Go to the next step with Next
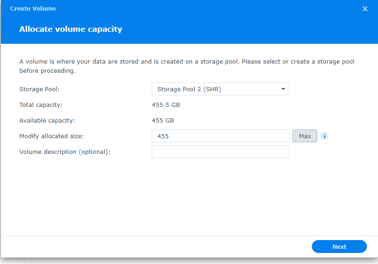Viewport: 378px width, 264px height. [339, 246]
